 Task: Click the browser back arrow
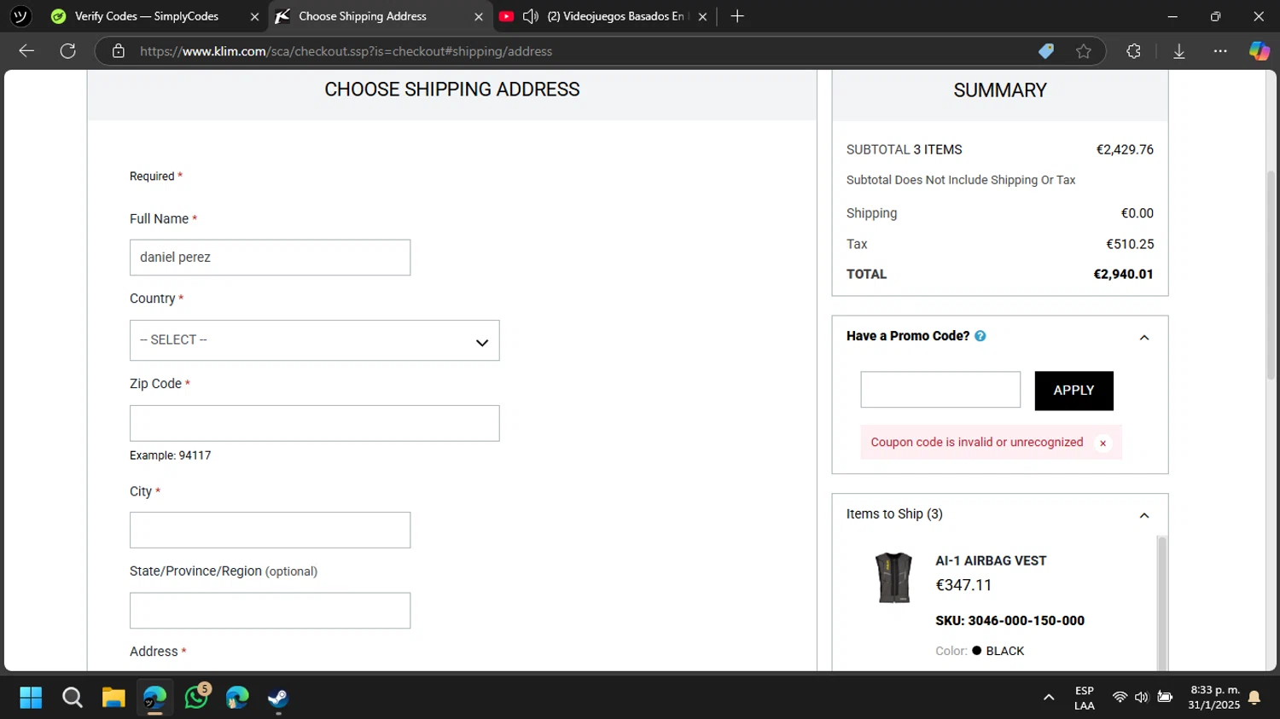(26, 51)
